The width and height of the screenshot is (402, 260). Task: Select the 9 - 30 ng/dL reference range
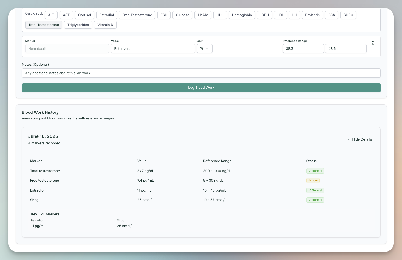tap(213, 180)
